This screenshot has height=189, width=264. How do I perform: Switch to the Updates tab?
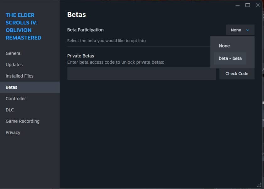pos(30,65)
